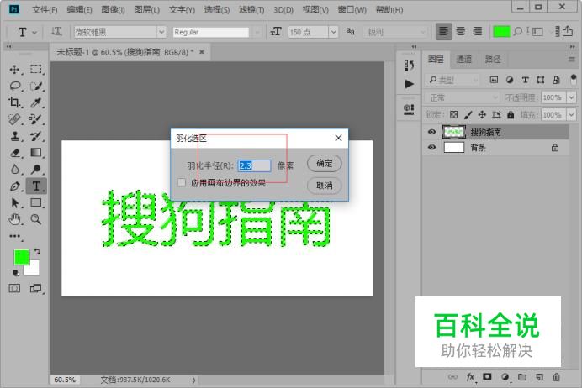This screenshot has height=388, width=582.
Task: Open the Layers panel options menu
Action: pos(572,59)
